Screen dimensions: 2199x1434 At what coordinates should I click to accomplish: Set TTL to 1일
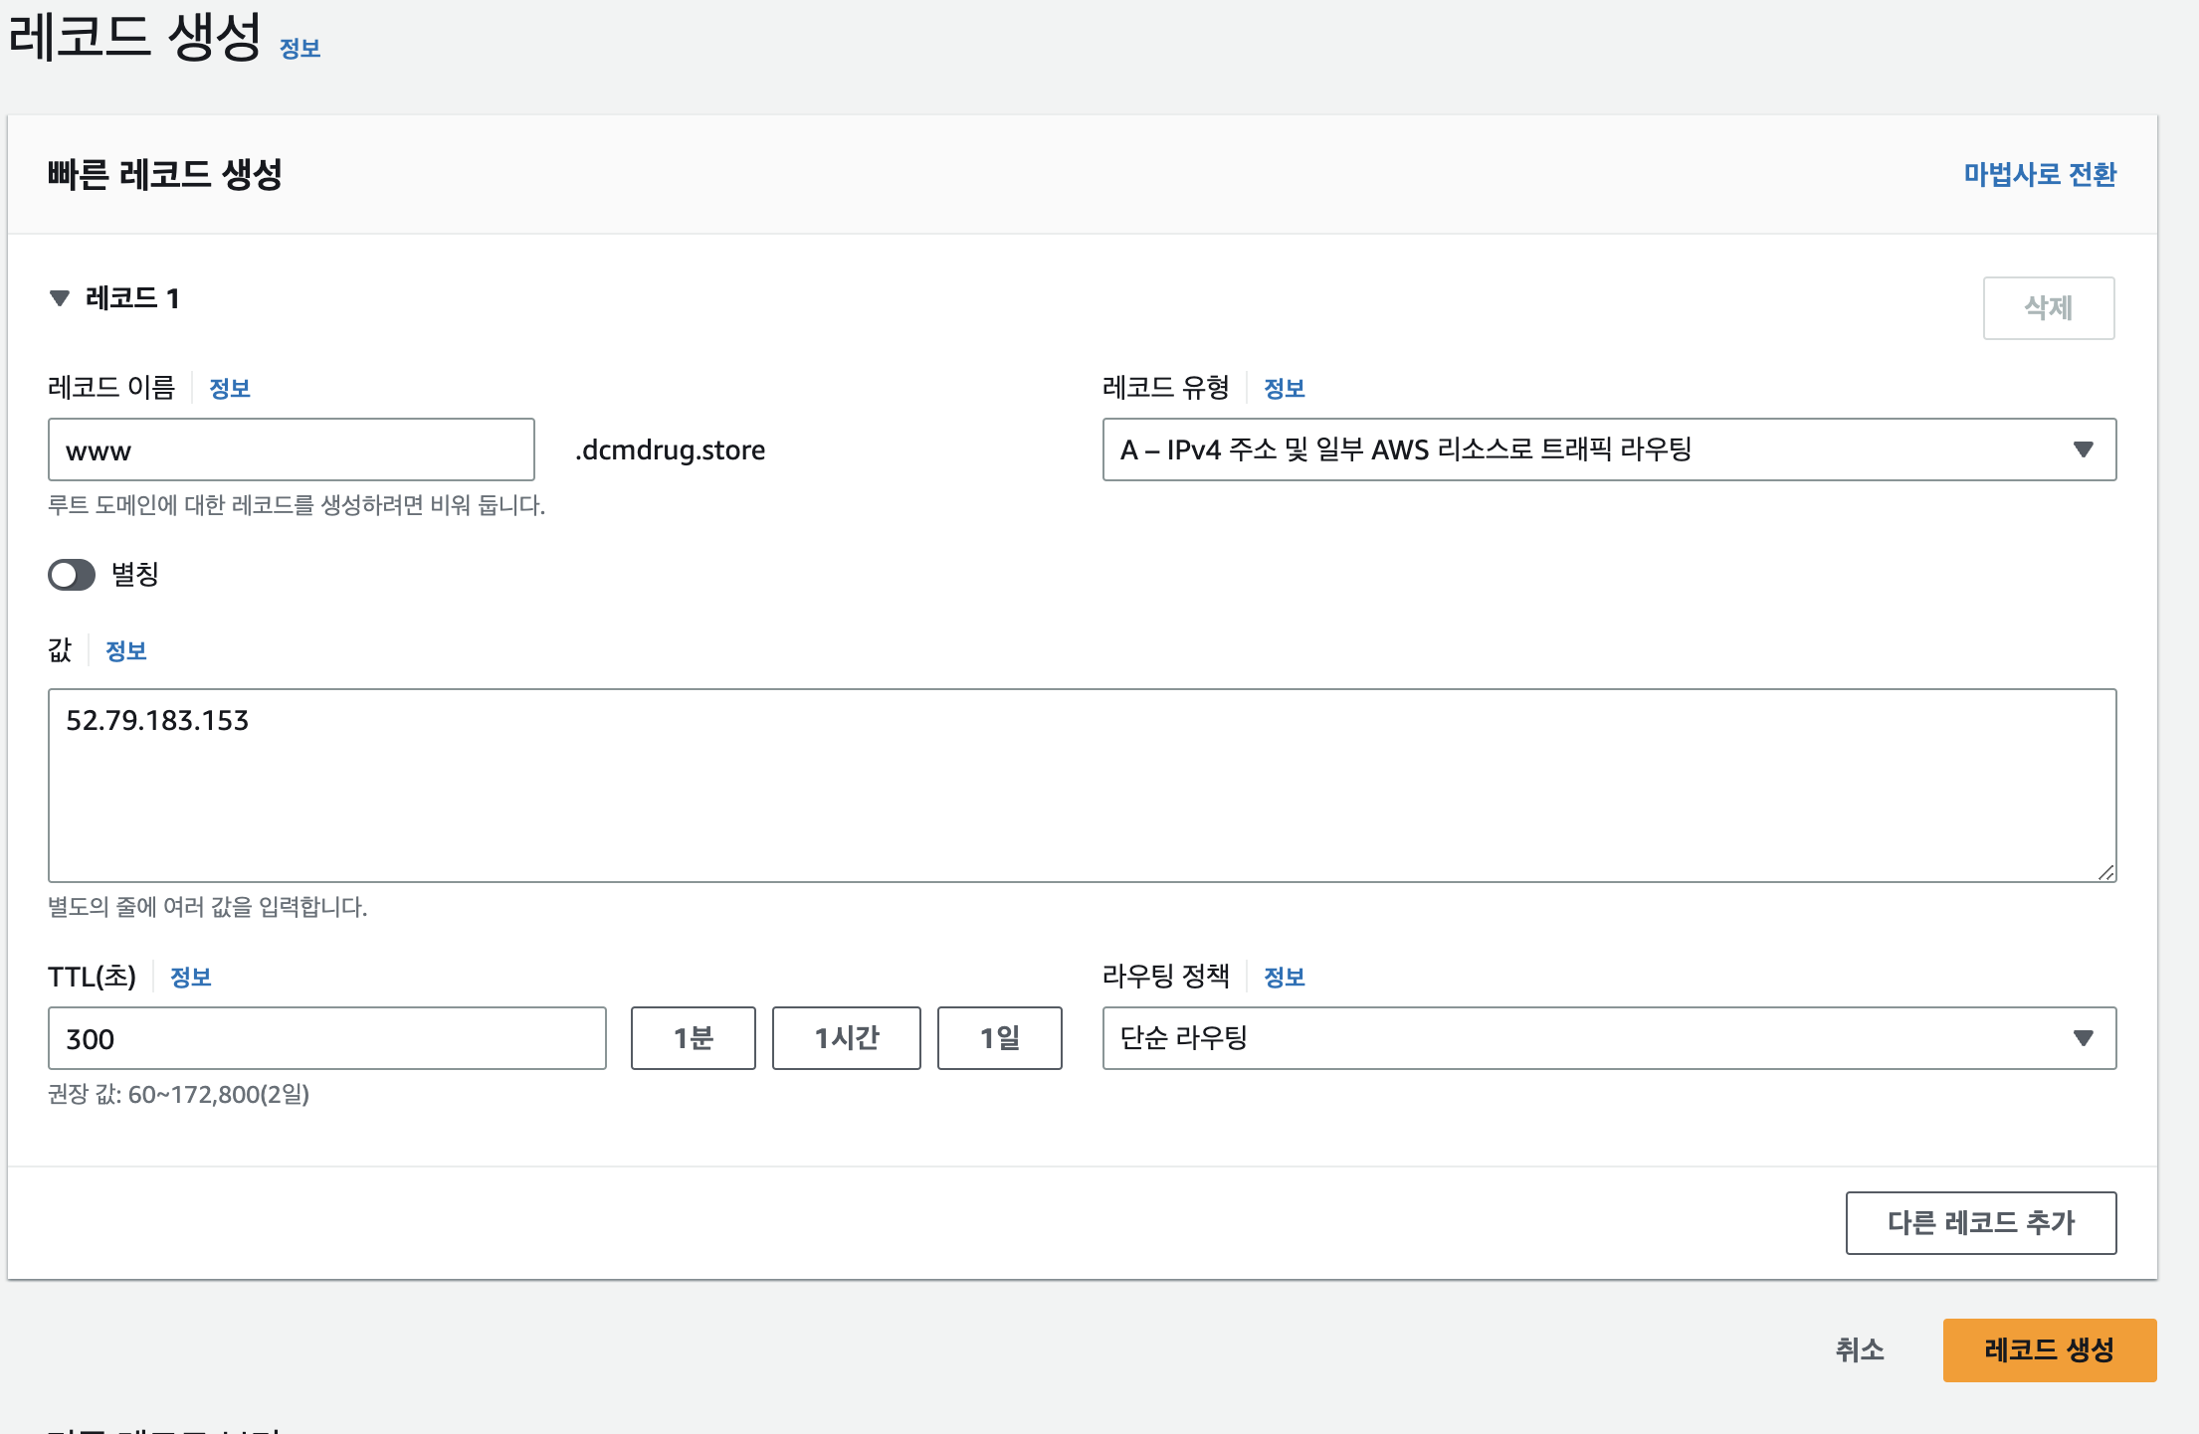(x=999, y=1038)
